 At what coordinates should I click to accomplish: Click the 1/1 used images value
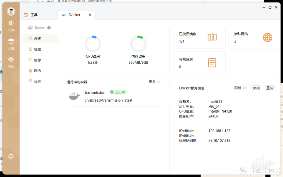click(182, 41)
